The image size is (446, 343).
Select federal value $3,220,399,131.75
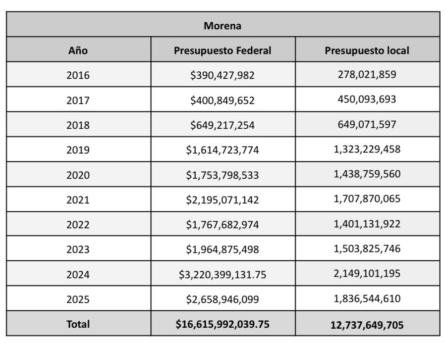(223, 274)
